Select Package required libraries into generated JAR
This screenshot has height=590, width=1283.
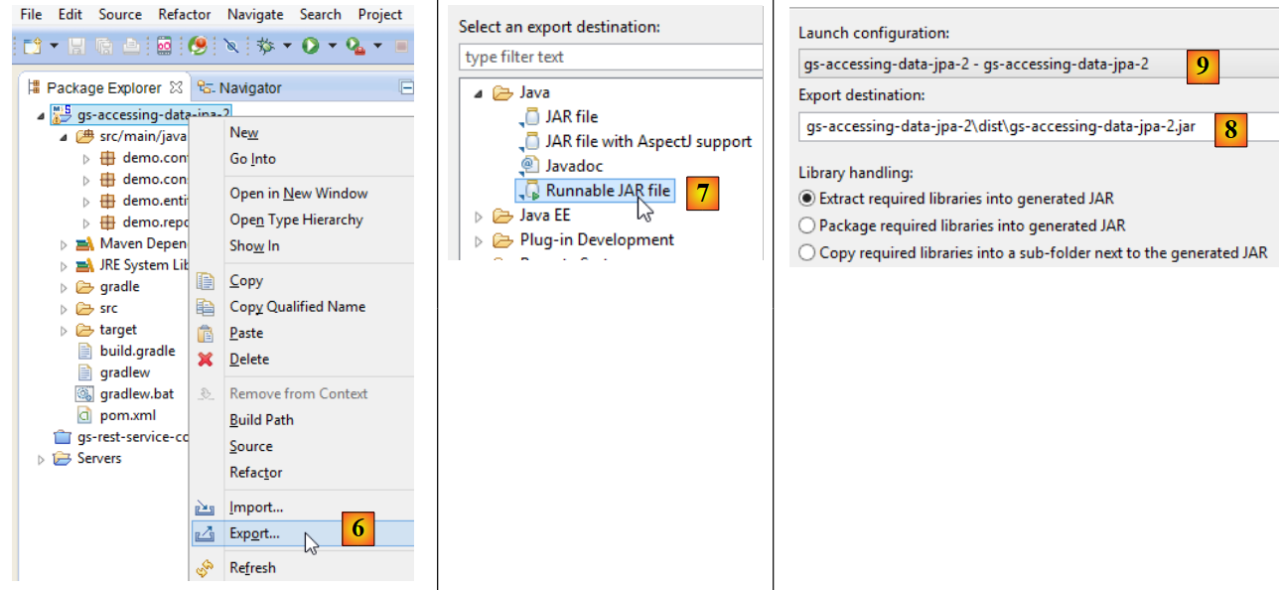(x=807, y=225)
